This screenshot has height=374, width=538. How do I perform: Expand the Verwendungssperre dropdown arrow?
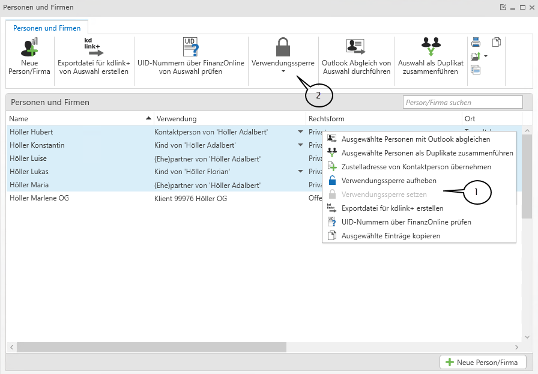click(283, 71)
